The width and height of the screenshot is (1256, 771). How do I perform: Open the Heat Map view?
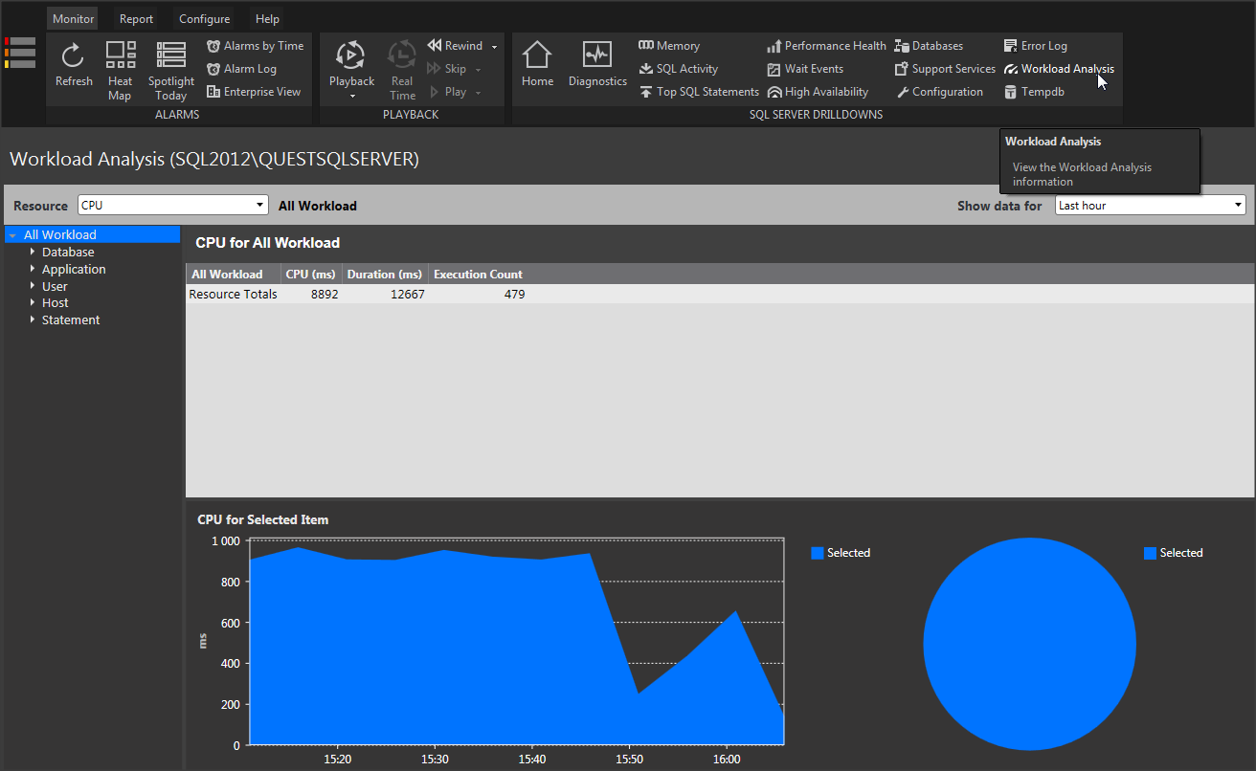[x=120, y=71]
